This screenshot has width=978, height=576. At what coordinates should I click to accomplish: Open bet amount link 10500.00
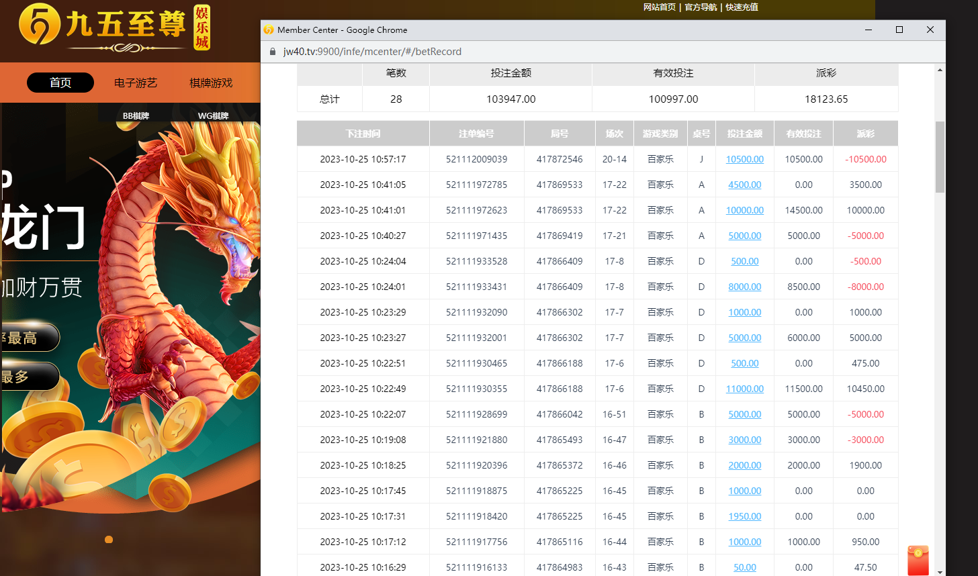745,159
